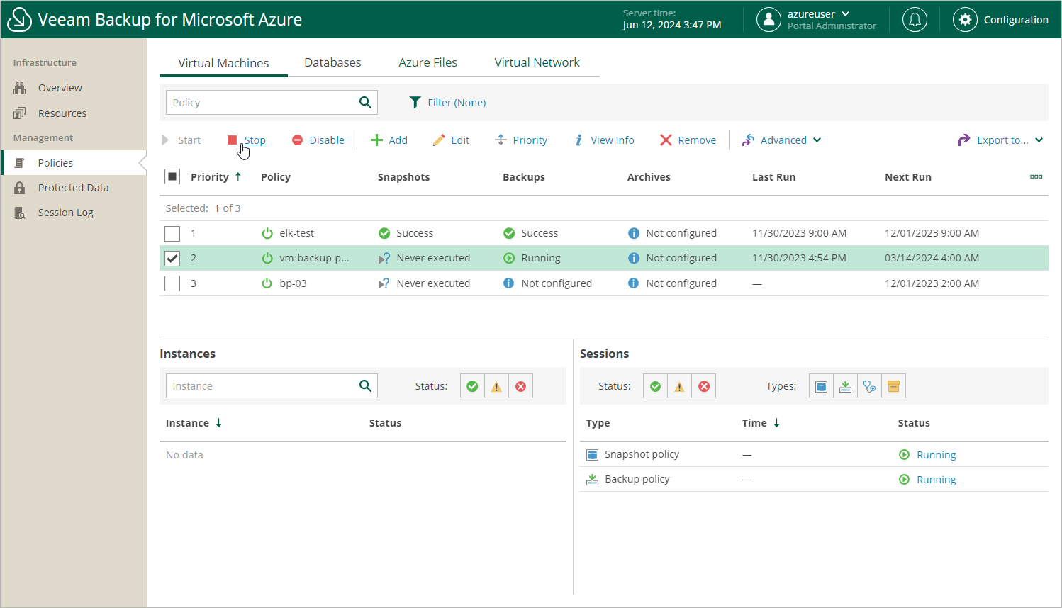Open Session Log in the sidebar

(65, 213)
